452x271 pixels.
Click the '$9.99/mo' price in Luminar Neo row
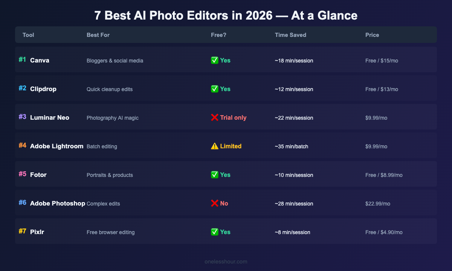point(376,118)
